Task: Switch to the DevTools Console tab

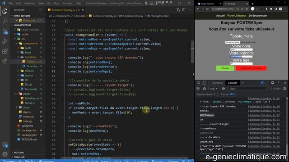Action: (233, 83)
